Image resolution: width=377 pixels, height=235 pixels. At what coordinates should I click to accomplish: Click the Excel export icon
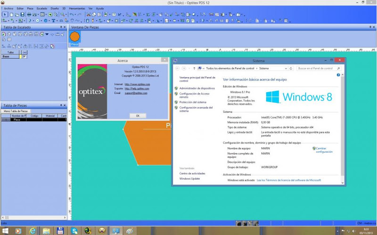coord(50,15)
